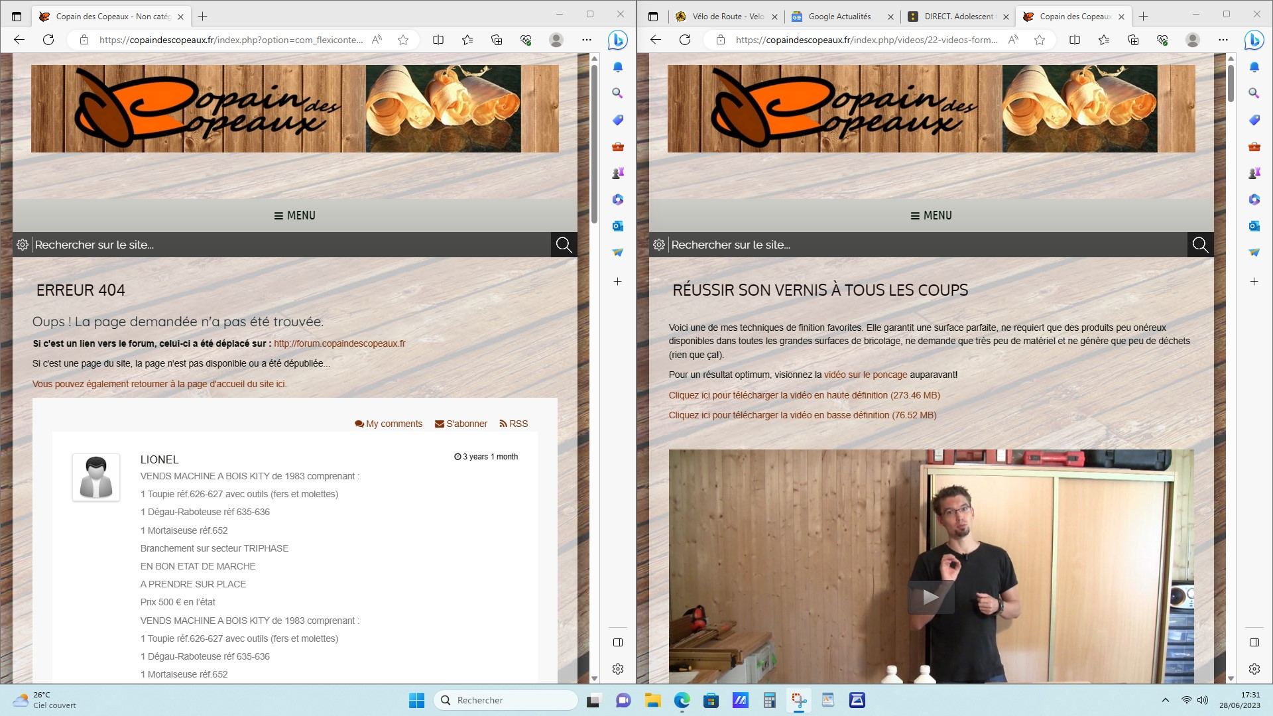
Task: Open split screen icon in left window
Action: (x=438, y=40)
